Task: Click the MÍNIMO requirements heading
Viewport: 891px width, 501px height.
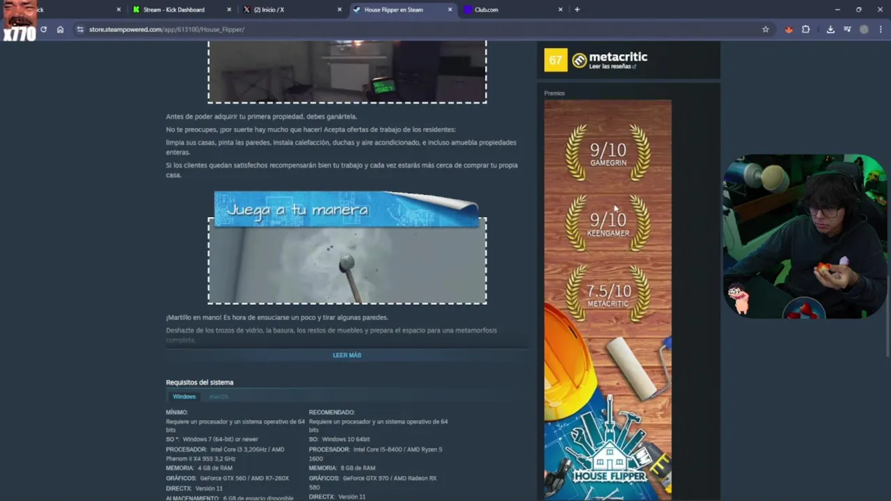Action: [177, 413]
